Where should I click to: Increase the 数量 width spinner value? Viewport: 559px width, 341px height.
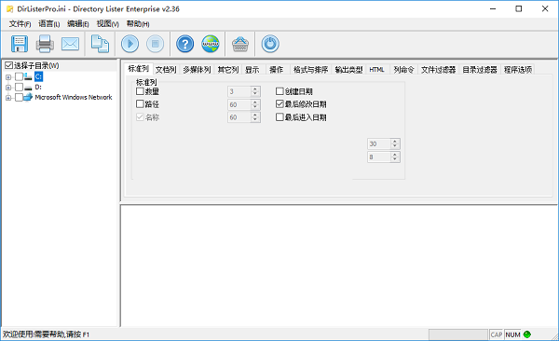(x=255, y=89)
